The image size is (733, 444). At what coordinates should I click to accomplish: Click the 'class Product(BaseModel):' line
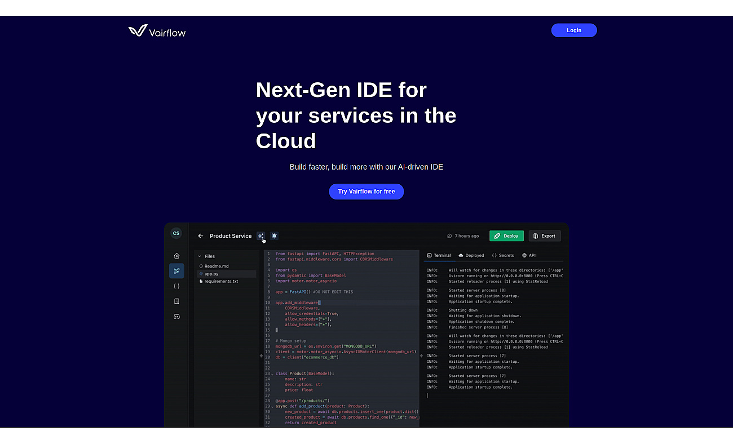[x=304, y=374]
